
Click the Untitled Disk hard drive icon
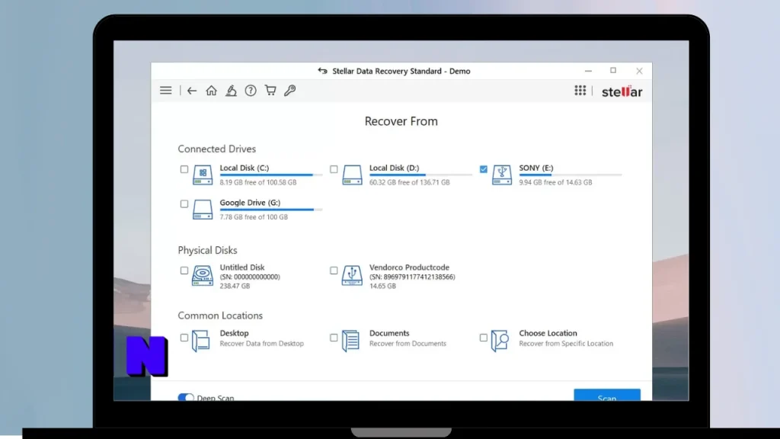[203, 276]
